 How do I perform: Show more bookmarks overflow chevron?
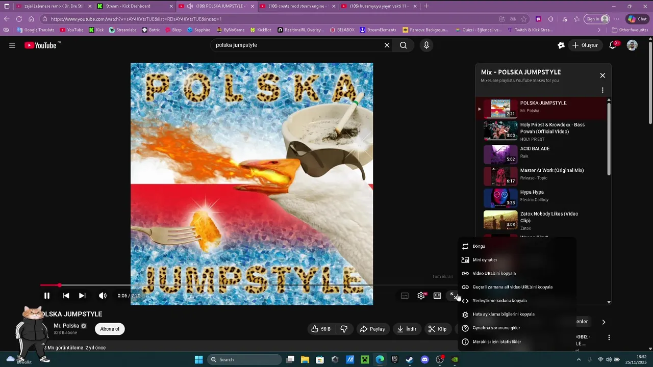pyautogui.click(x=599, y=30)
